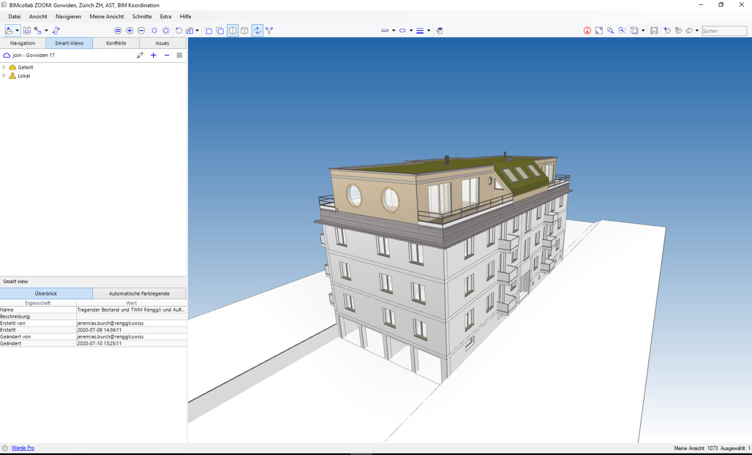The width and height of the screenshot is (752, 455).
Task: Switch to the Konflikte tab
Action: tap(116, 43)
